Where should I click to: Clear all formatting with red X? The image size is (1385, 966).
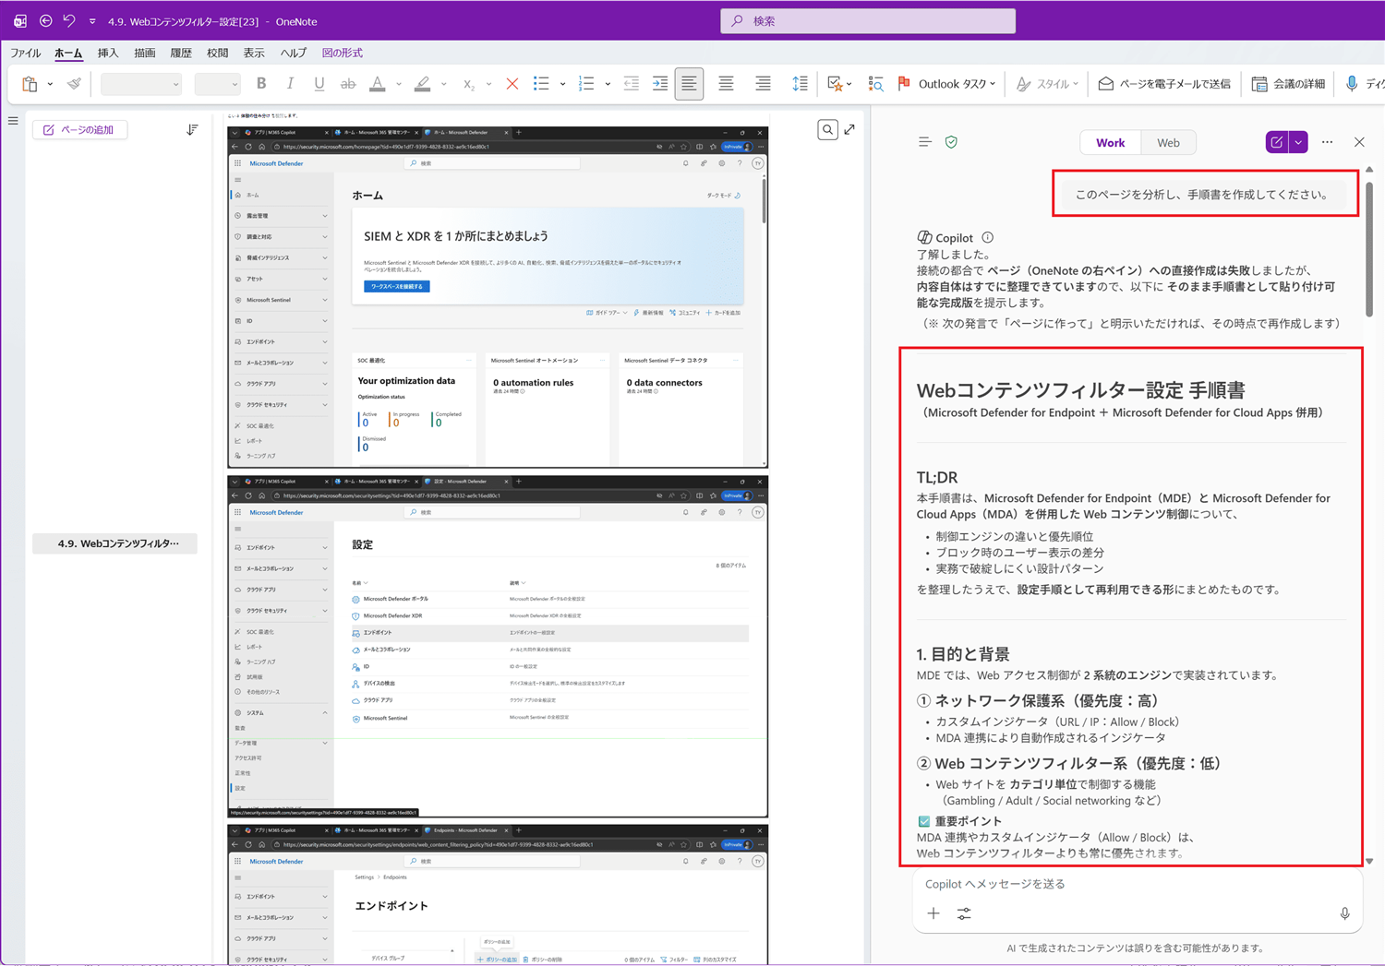pyautogui.click(x=512, y=84)
